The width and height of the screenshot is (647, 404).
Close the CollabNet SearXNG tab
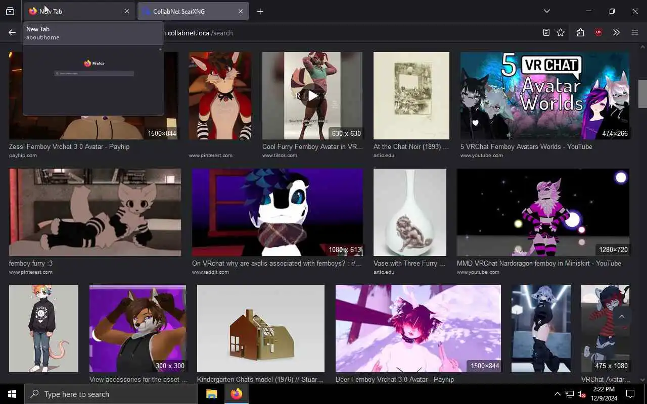(241, 11)
